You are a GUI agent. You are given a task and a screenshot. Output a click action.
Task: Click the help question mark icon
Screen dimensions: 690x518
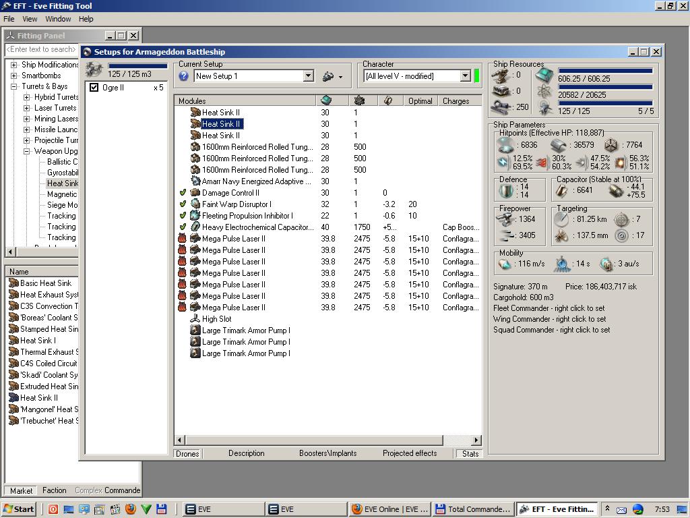pos(183,76)
